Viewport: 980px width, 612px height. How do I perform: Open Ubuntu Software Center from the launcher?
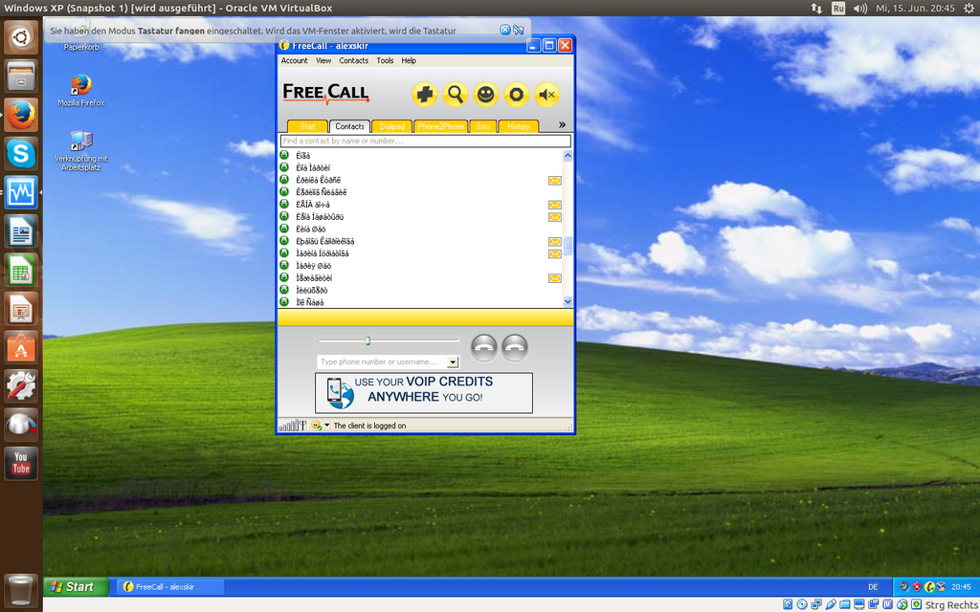21,347
